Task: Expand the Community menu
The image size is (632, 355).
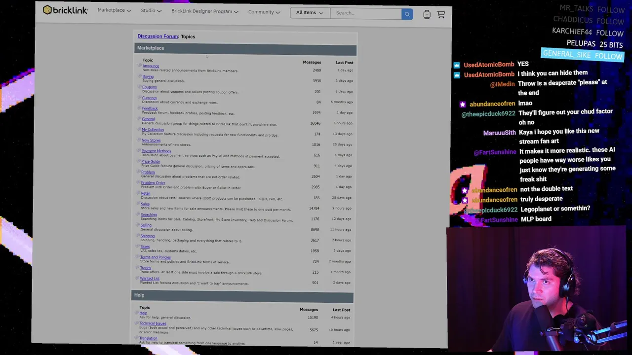Action: pos(264,12)
